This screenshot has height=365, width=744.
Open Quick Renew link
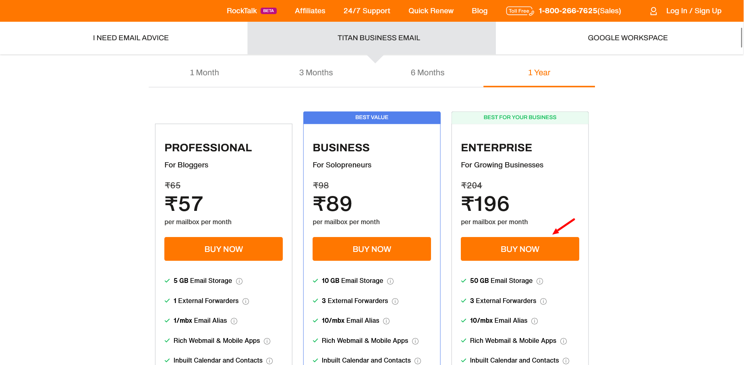click(431, 11)
